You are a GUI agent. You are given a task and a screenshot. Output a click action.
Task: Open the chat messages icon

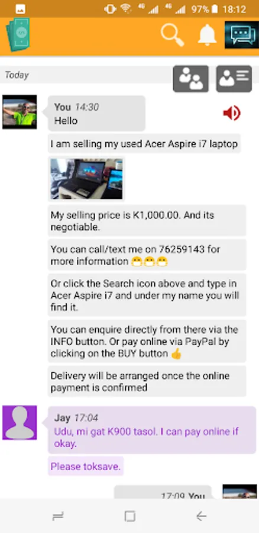coord(242,35)
